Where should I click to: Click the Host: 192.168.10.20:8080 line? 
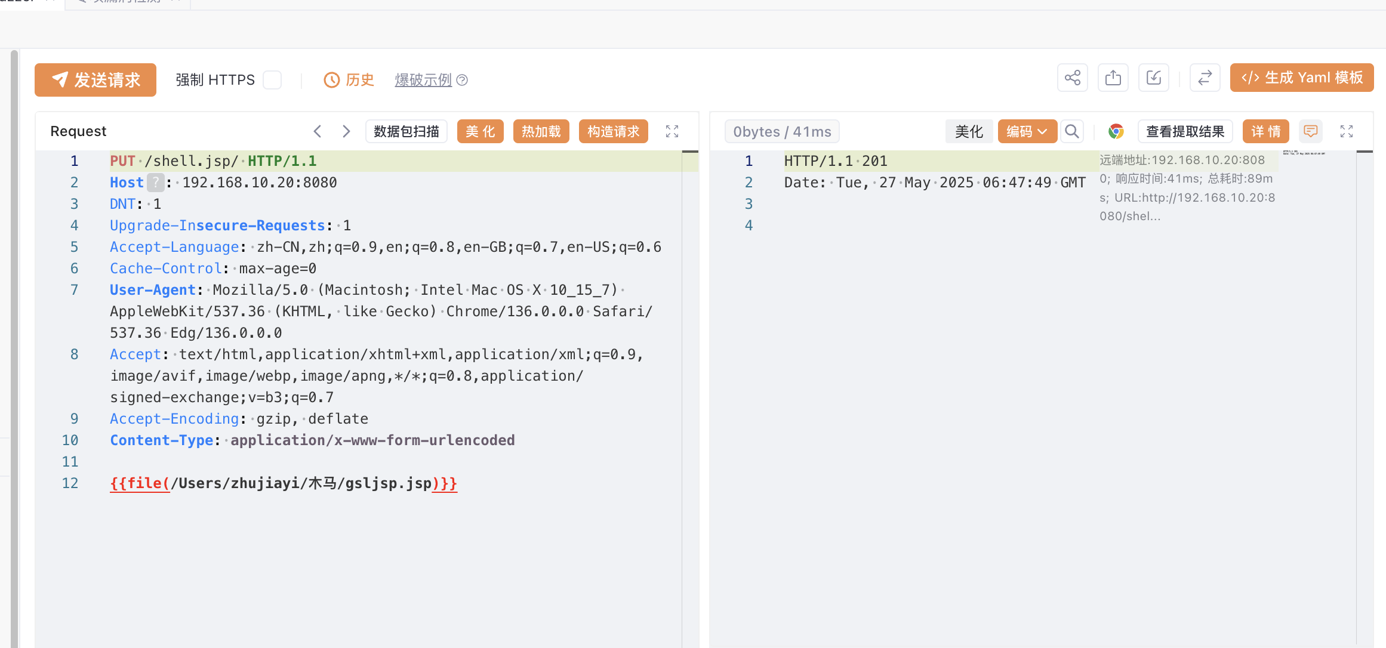(223, 183)
